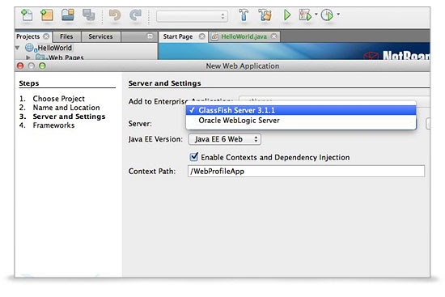Click the Save All toolbar icon
The width and height of the screenshot is (445, 297).
coord(88,15)
